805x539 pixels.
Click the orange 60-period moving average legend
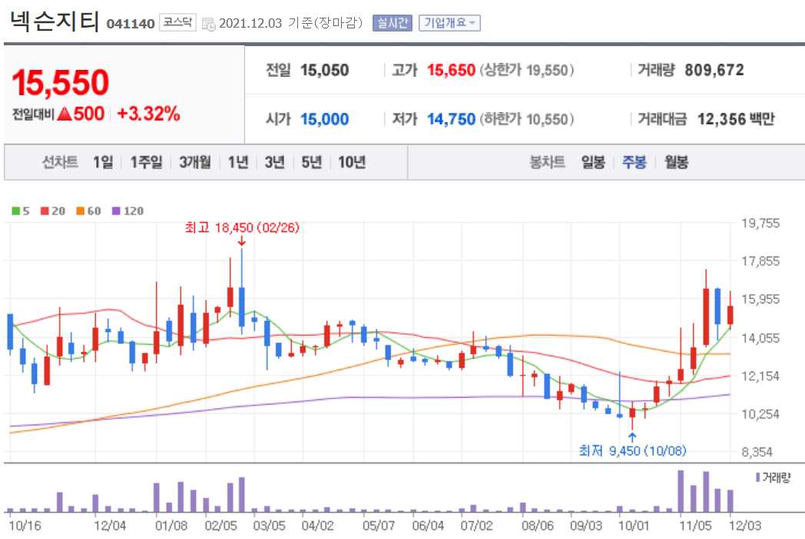point(88,211)
